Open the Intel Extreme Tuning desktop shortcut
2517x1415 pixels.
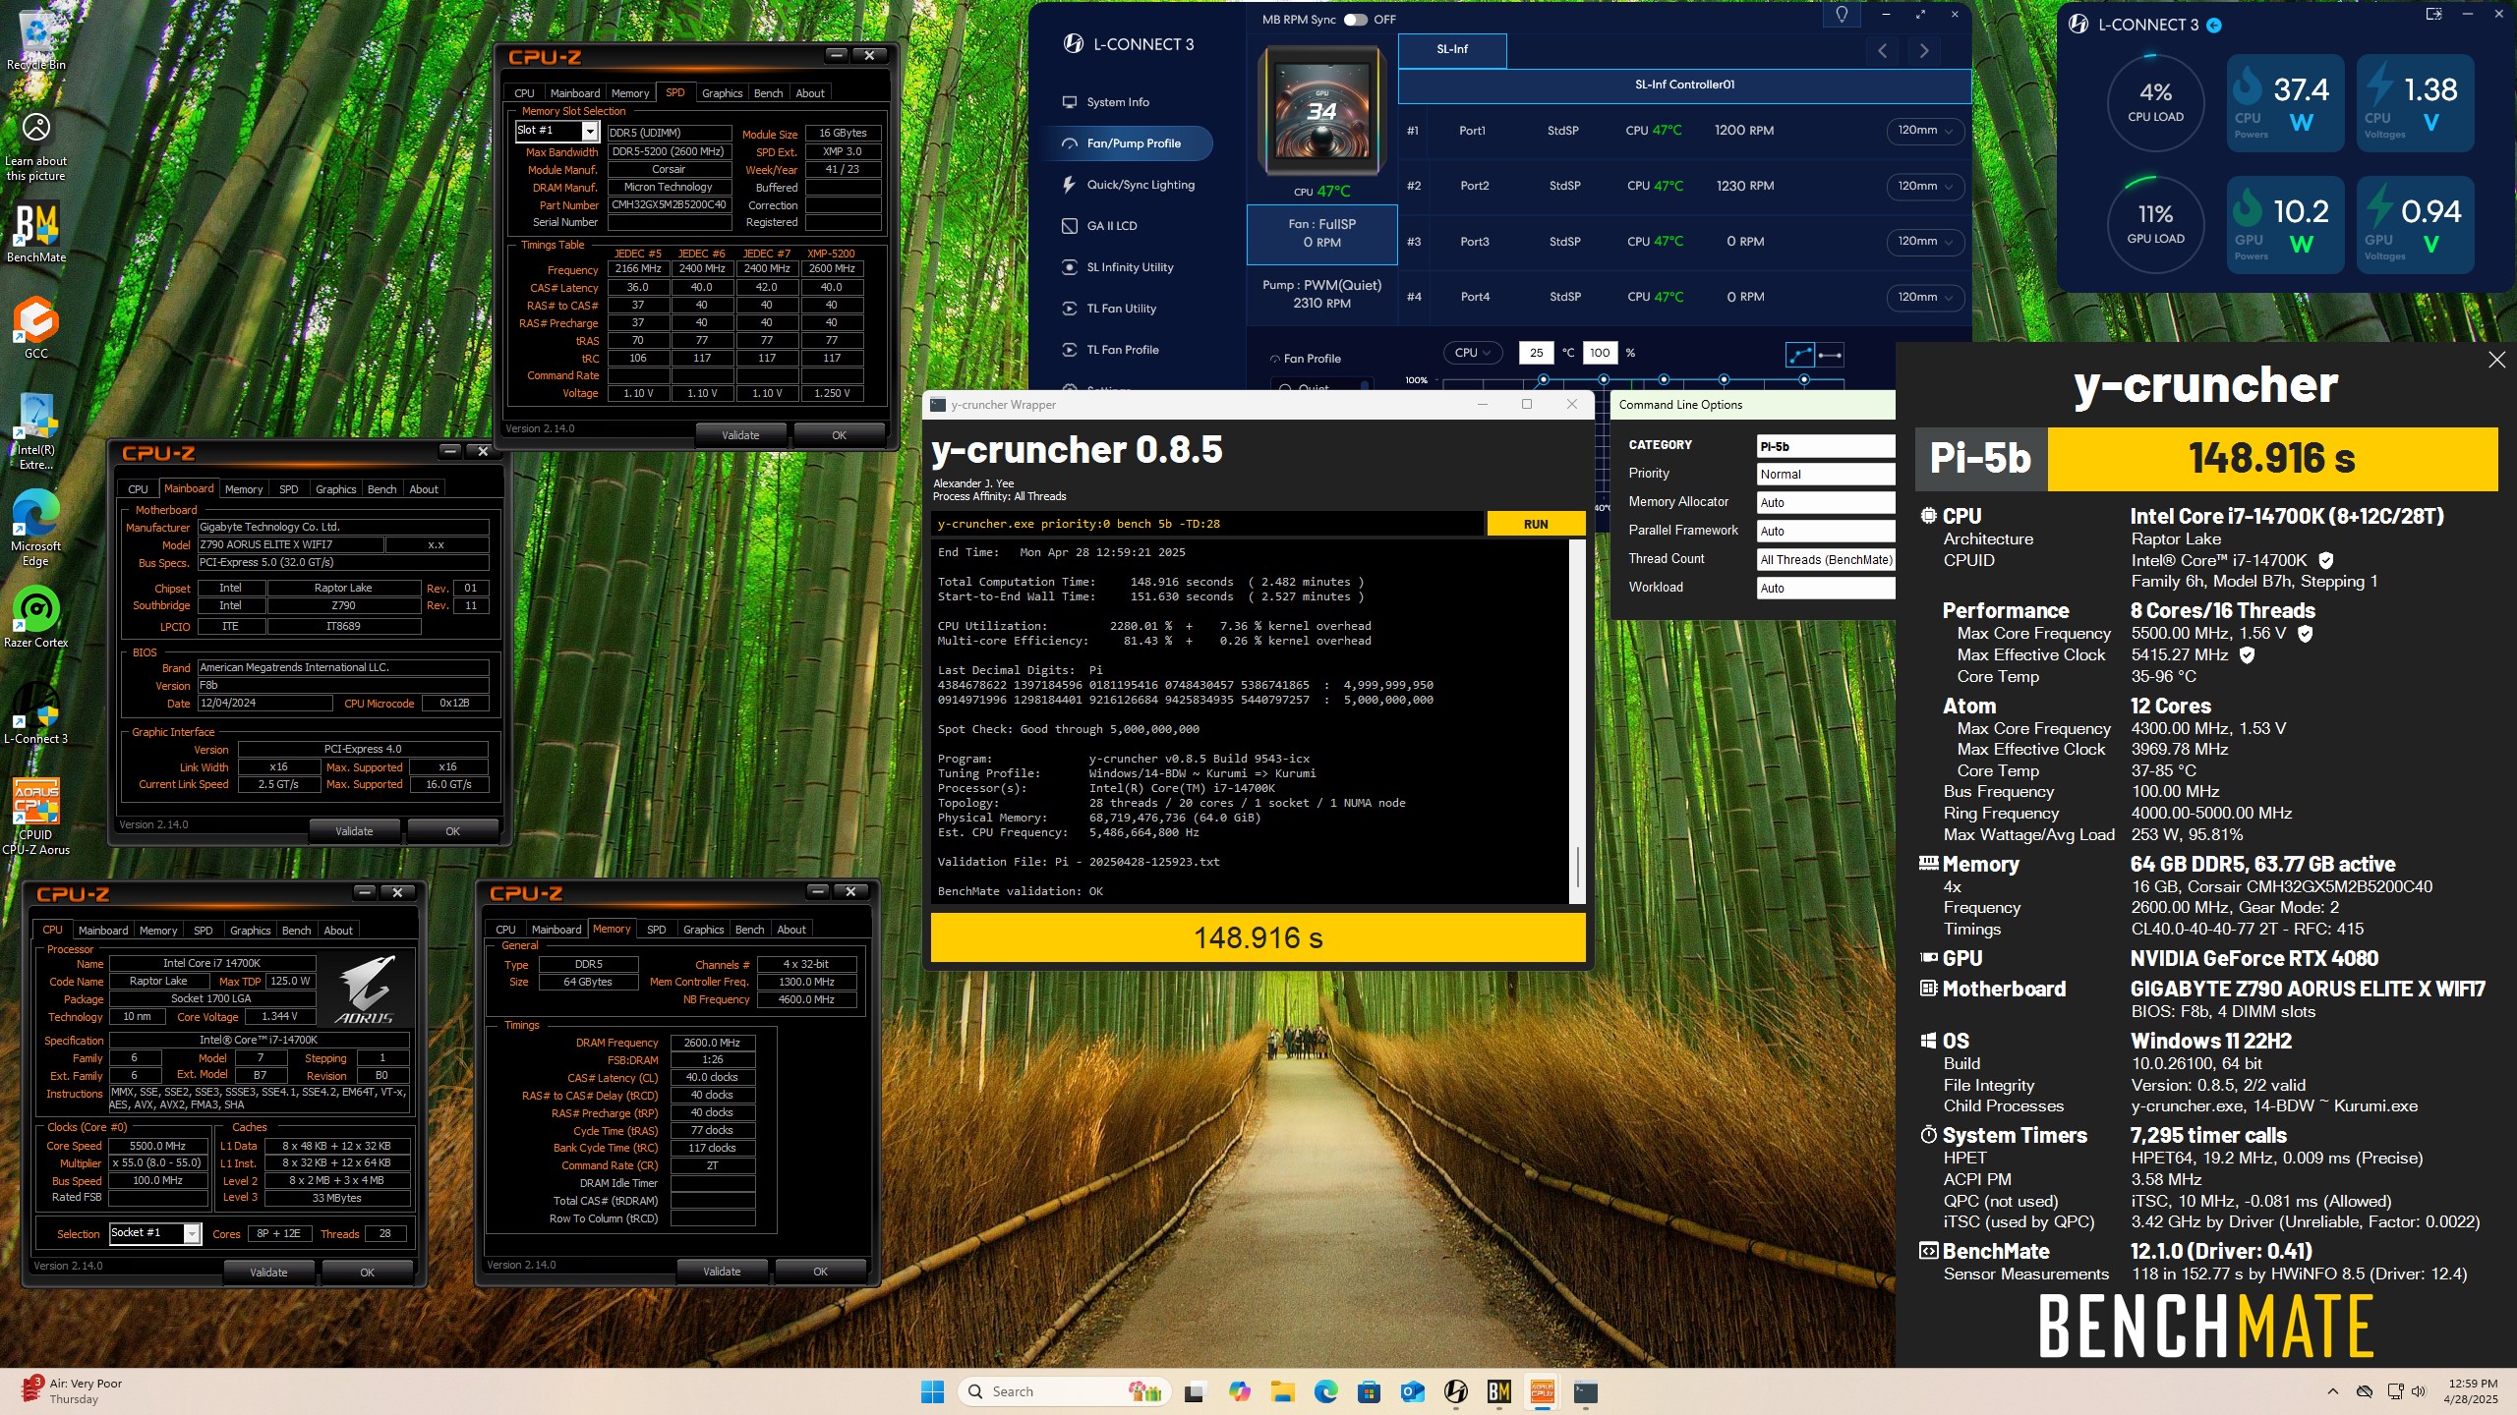pos(35,431)
